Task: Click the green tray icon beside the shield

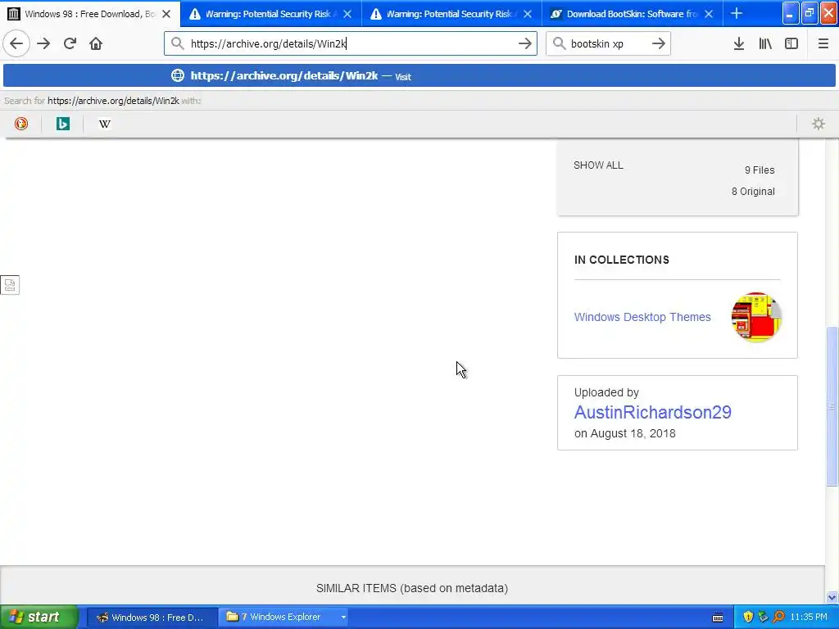Action: pyautogui.click(x=763, y=617)
